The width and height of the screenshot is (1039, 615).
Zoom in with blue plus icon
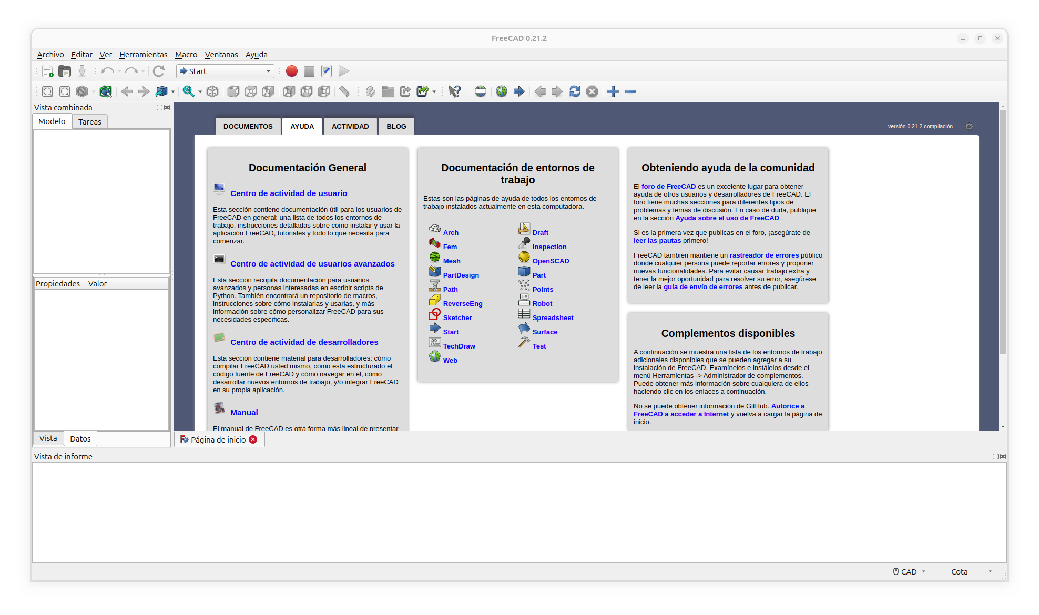613,91
